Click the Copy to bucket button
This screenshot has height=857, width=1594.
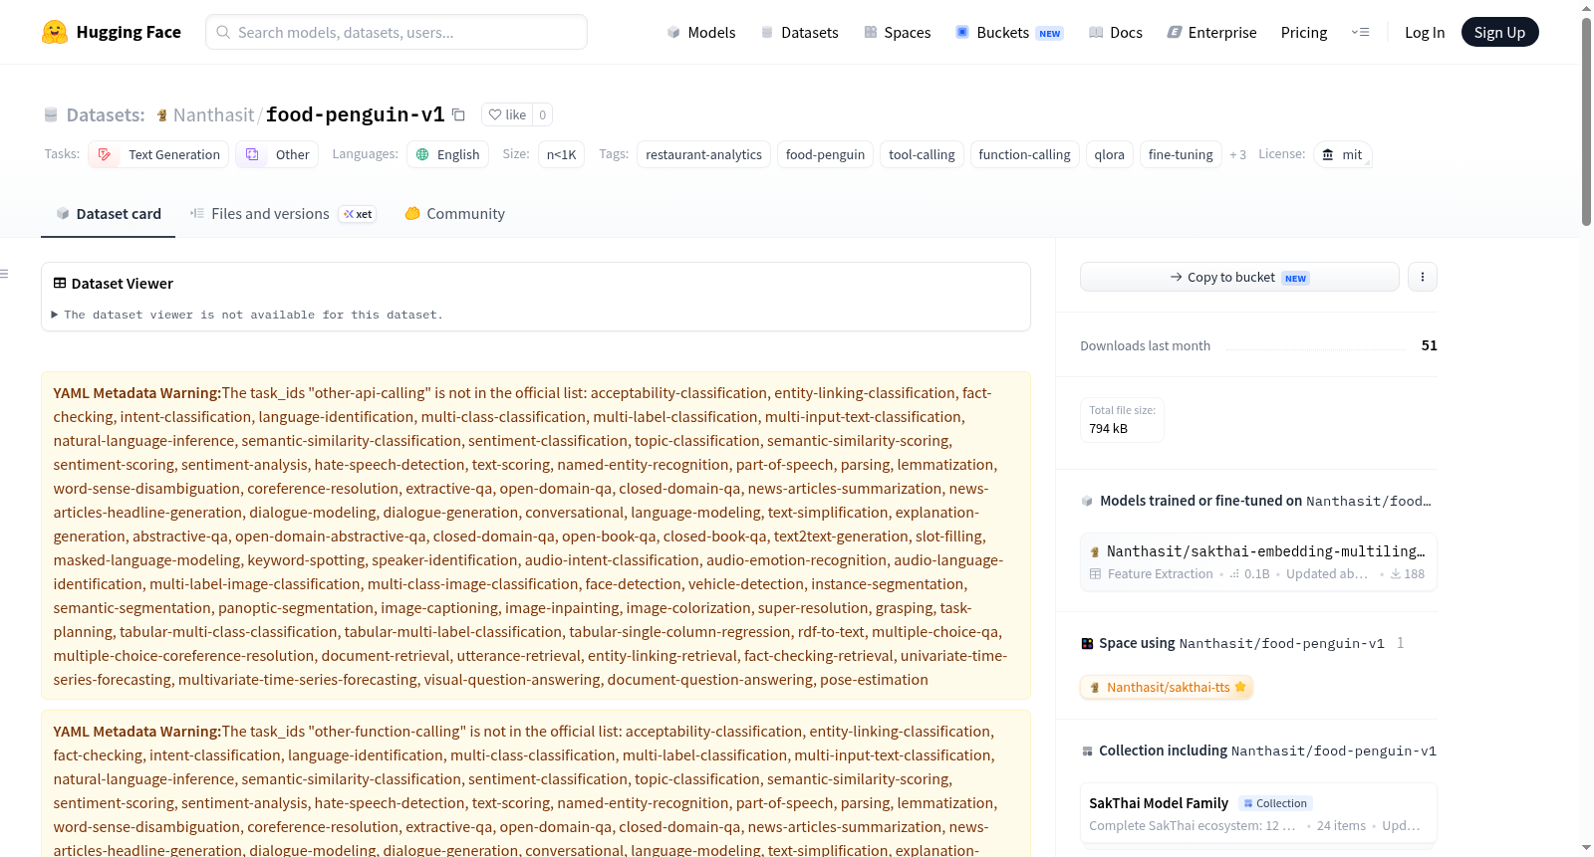click(1239, 277)
